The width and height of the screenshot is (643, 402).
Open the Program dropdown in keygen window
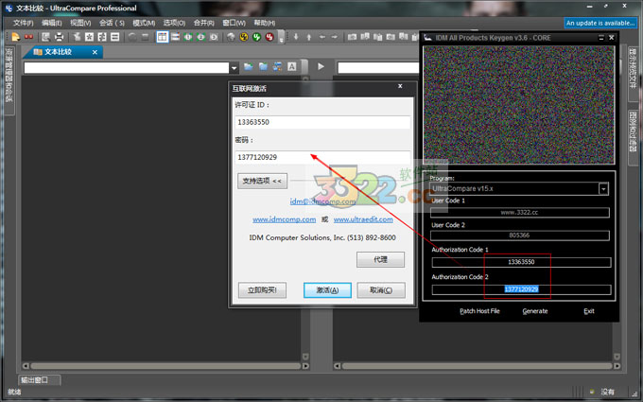coord(603,188)
